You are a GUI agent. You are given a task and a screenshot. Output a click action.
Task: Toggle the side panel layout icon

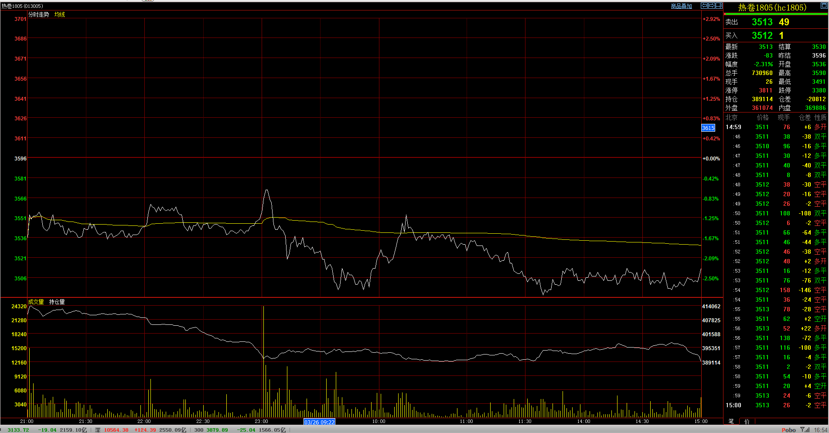(719, 6)
